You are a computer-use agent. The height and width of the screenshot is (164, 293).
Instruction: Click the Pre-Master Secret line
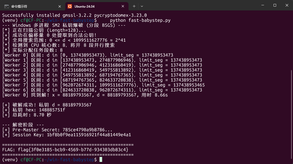(x=57, y=130)
